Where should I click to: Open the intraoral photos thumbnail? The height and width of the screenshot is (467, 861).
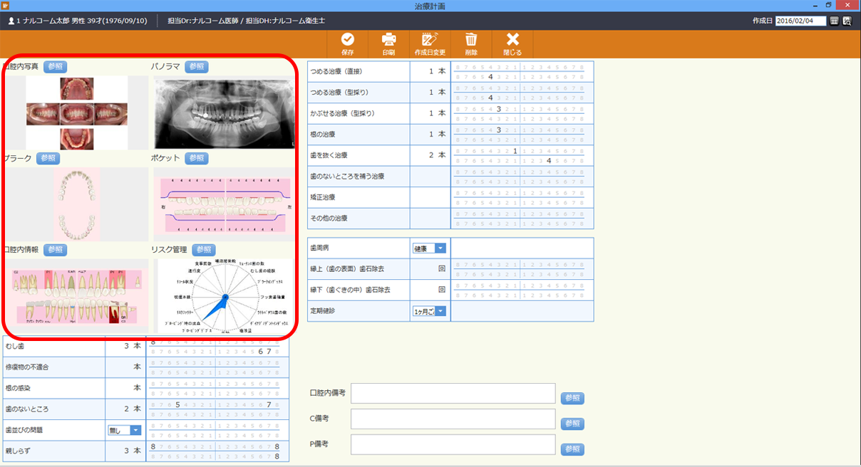pyautogui.click(x=77, y=112)
